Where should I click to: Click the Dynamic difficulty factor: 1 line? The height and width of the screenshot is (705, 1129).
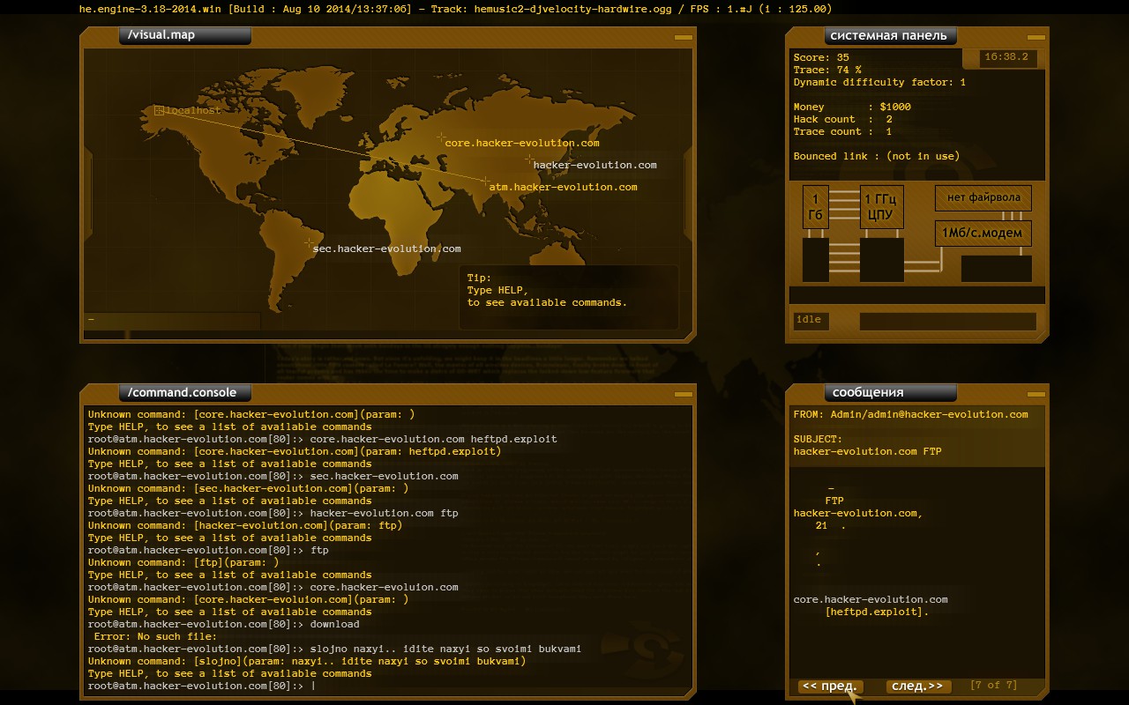click(x=879, y=82)
